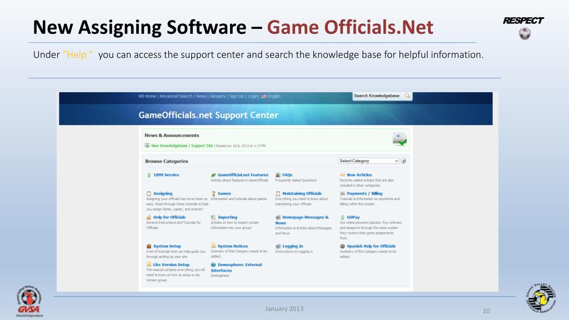Click Sign Up in the top navigation
Viewport: 569px width, 320px height.
click(x=237, y=96)
